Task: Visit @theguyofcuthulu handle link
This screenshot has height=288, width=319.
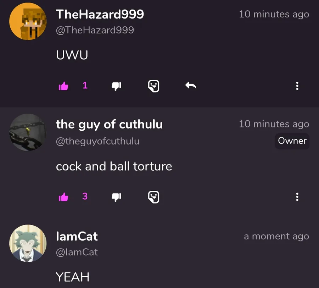Action: point(98,141)
